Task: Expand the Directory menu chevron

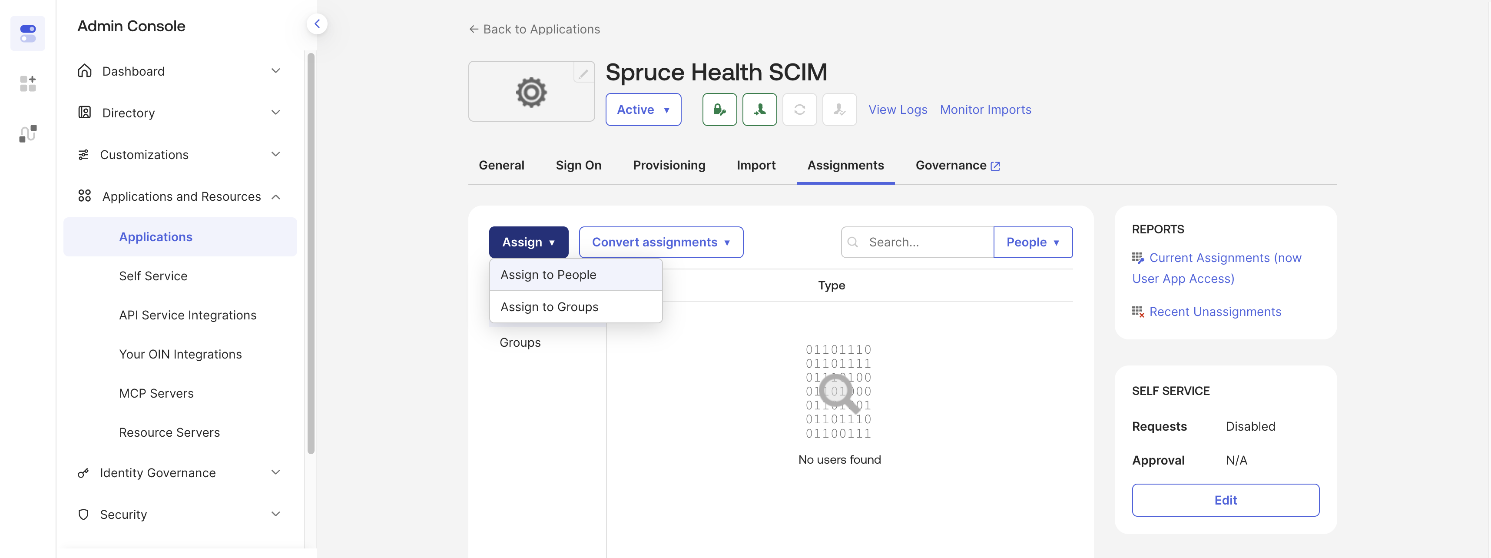Action: coord(276,112)
